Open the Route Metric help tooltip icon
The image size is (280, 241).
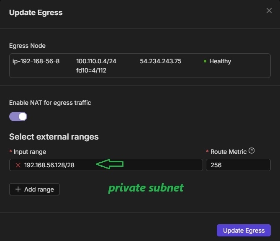252,151
